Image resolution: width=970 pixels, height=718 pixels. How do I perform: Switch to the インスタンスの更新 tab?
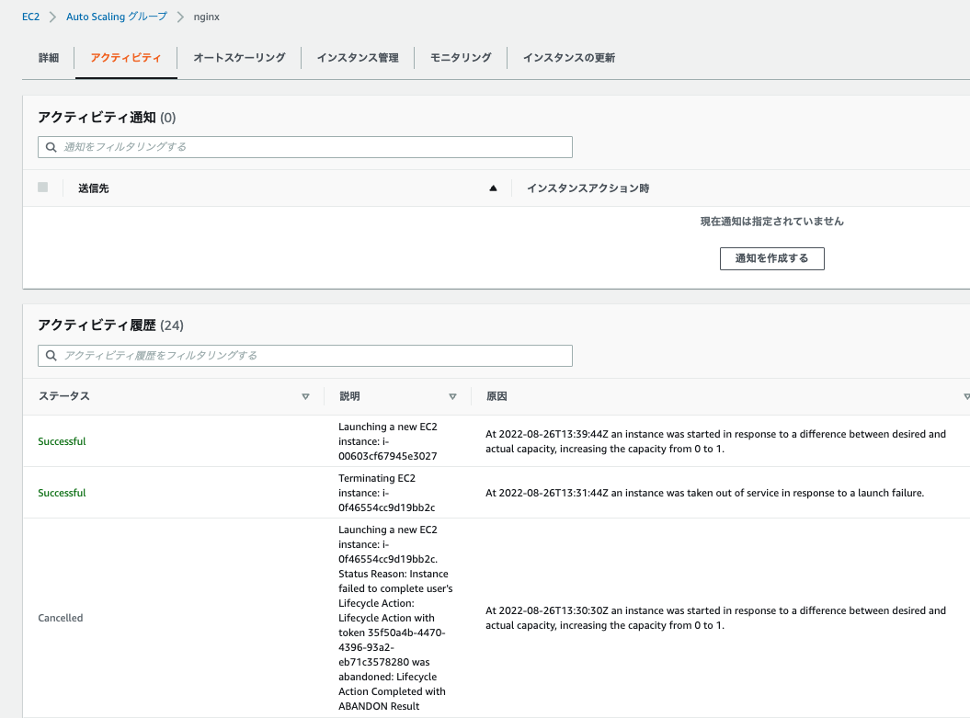567,57
